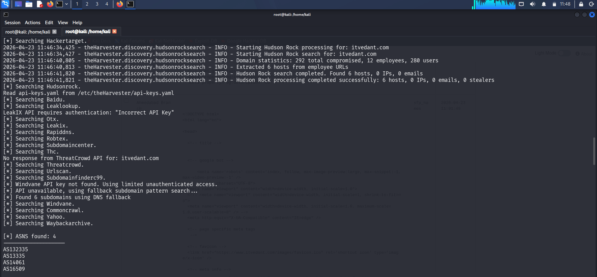Click the "Searching Subdomainfinderc99." line

tap(54, 178)
